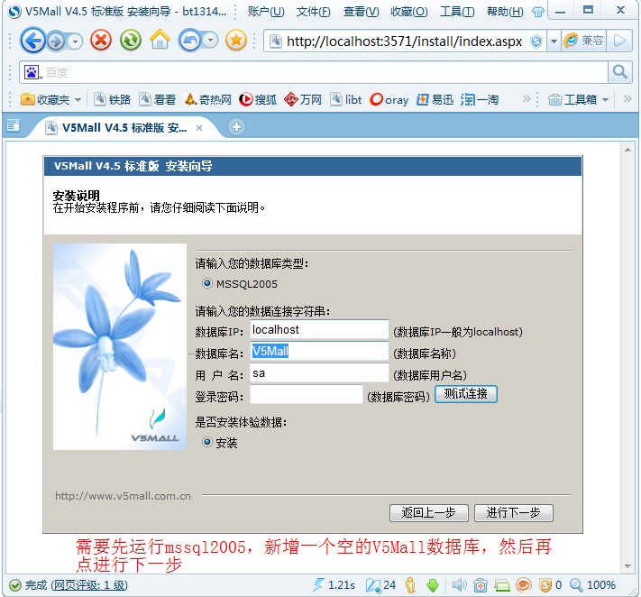Click the 返回上一步 button

point(428,512)
